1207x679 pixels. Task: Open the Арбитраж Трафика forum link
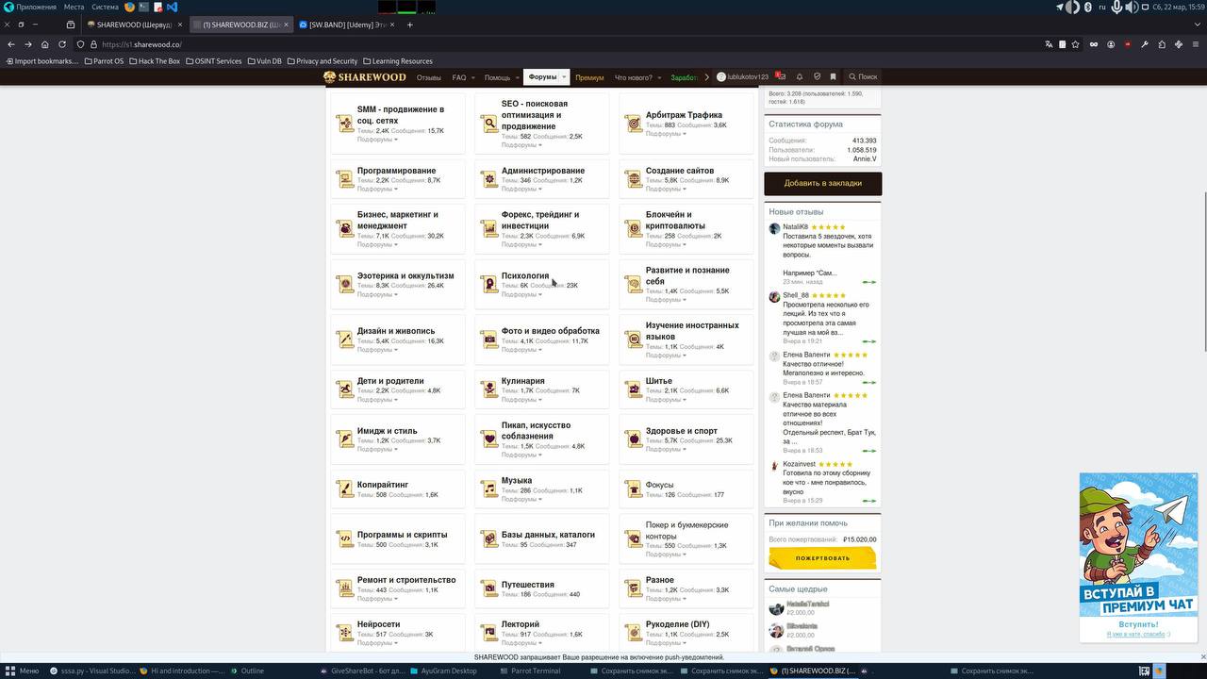(684, 115)
